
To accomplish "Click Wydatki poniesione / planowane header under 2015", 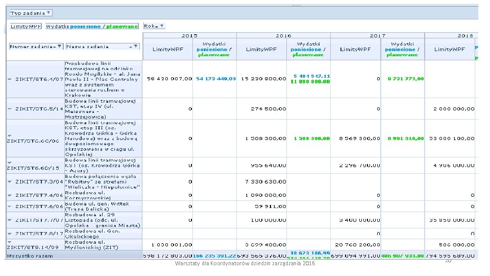I will (x=214, y=49).
